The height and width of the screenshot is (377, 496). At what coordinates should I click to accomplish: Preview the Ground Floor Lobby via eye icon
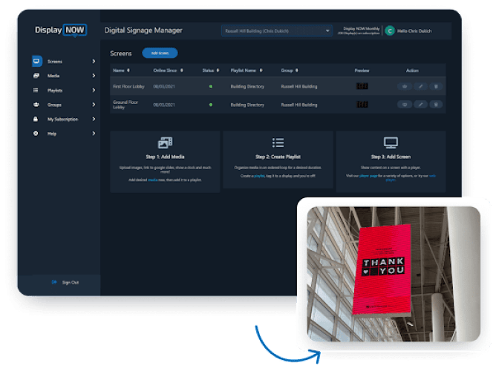pos(405,105)
